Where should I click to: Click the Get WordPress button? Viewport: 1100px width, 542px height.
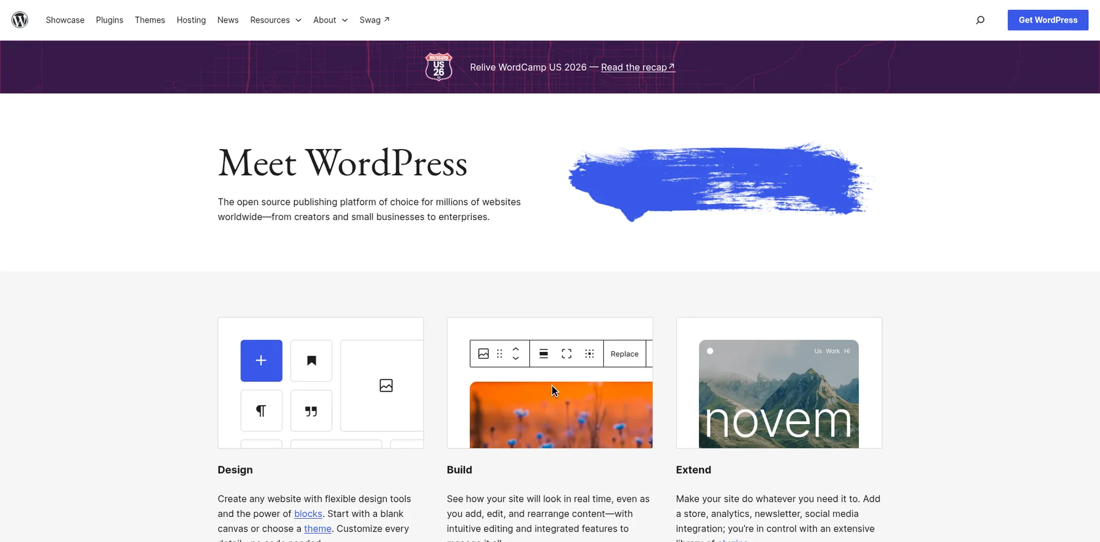tap(1048, 20)
